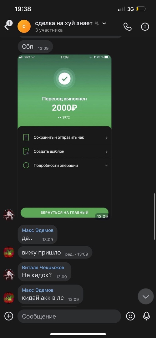Tap the avatar next to "вижу пришло" message
Image resolution: width=156 pixels, height=338 pixels.
(9, 252)
